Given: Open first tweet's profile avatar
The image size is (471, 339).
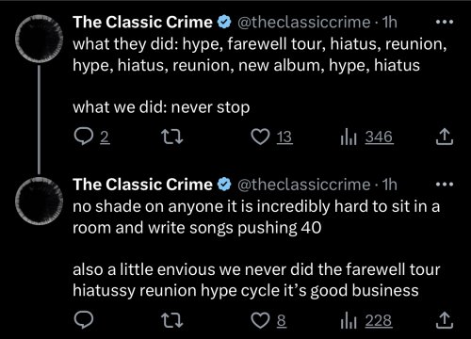Looking at the screenshot, I should pyautogui.click(x=39, y=39).
